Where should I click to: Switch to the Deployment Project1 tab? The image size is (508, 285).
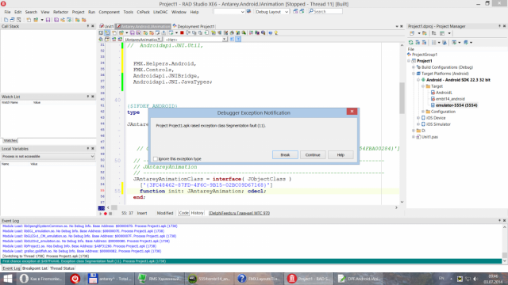[x=194, y=26]
